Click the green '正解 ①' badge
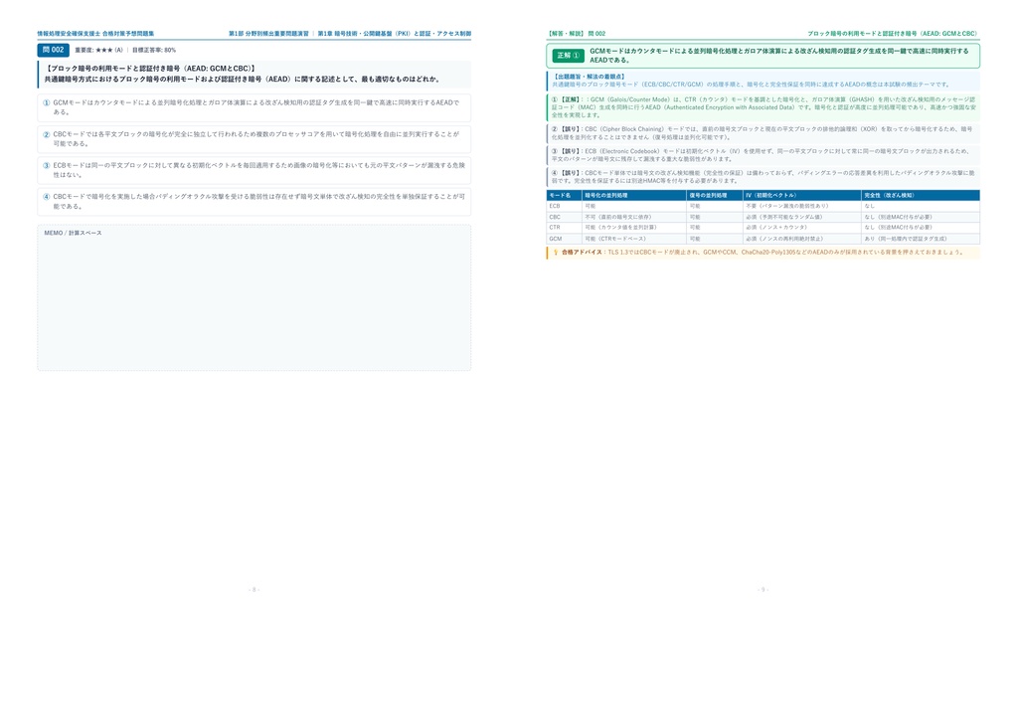 (568, 55)
